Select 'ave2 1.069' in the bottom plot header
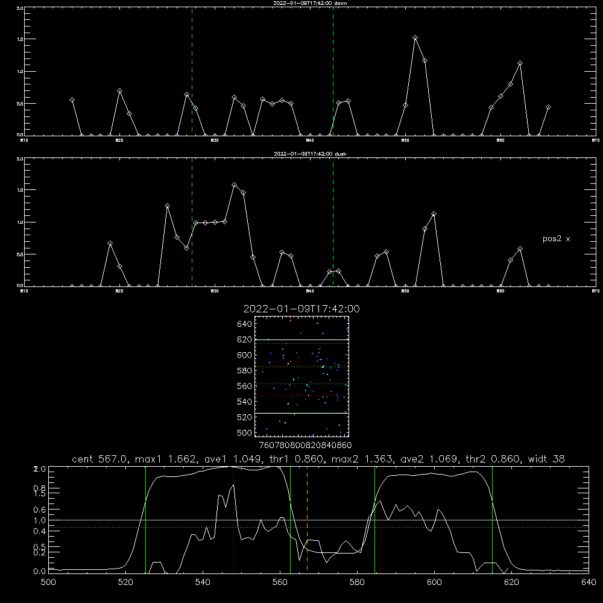Screen dimensions: 603x603 pos(429,459)
